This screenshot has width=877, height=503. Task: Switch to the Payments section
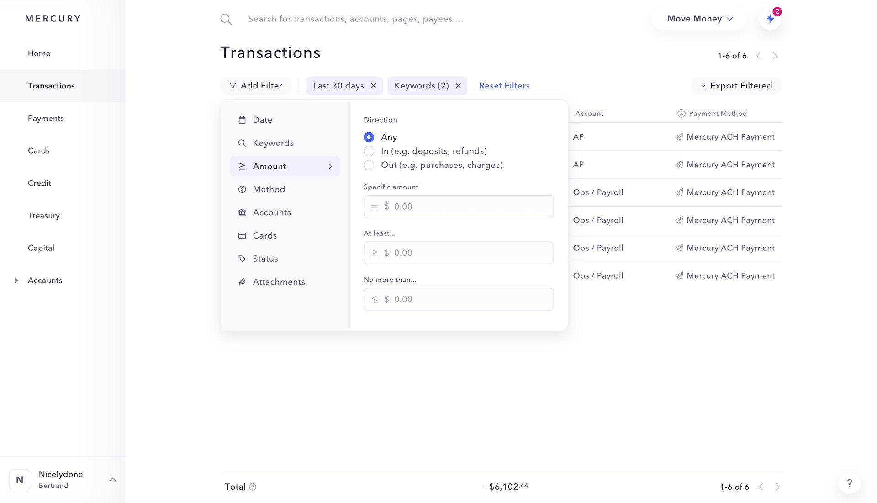46,118
